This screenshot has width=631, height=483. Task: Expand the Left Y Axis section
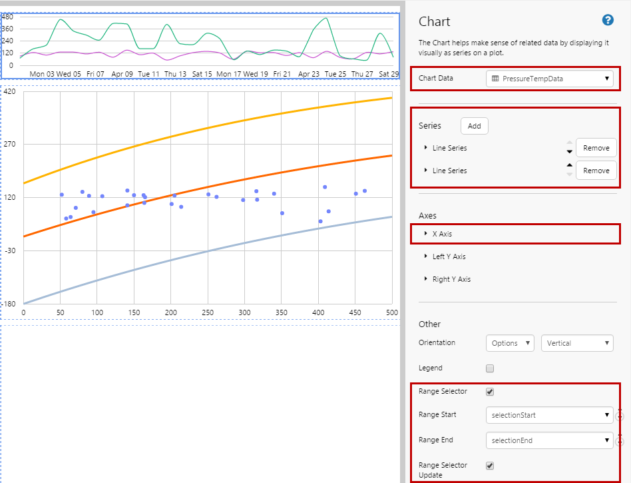pos(426,256)
